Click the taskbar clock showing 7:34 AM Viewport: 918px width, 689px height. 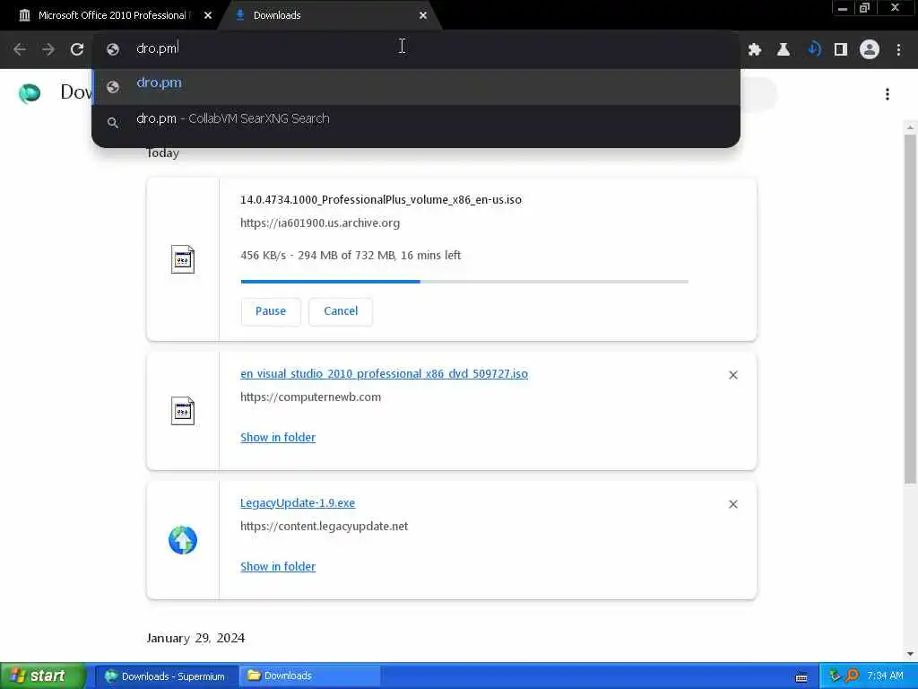885,676
